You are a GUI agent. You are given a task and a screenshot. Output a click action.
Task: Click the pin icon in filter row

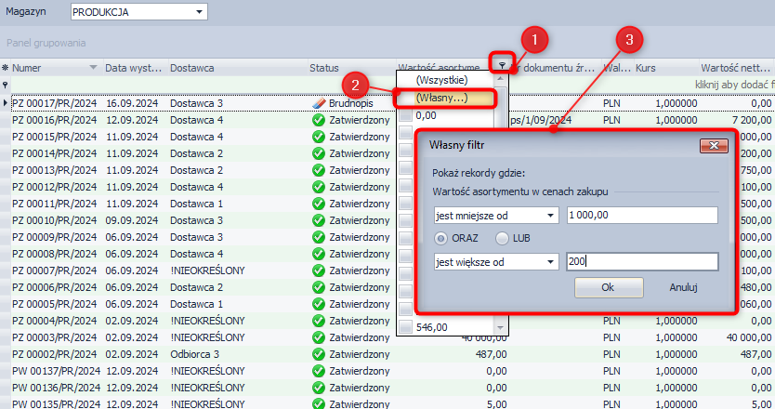(6, 85)
